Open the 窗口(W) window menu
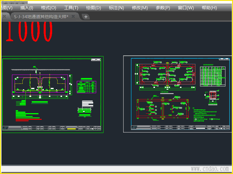Image resolution: width=233 pixels, height=174 pixels. coord(186,8)
